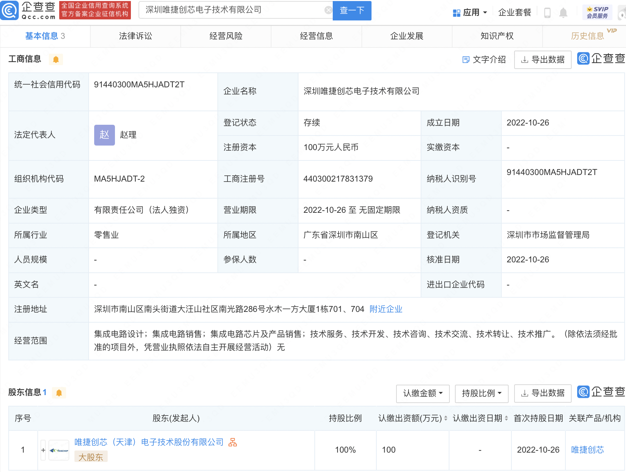Open the 持股比例 filter dropdown
The image size is (626, 472).
pyautogui.click(x=481, y=393)
